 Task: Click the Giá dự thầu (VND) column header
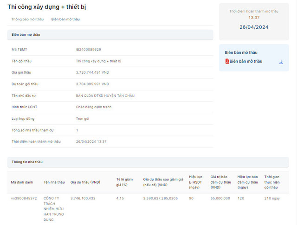85,182
